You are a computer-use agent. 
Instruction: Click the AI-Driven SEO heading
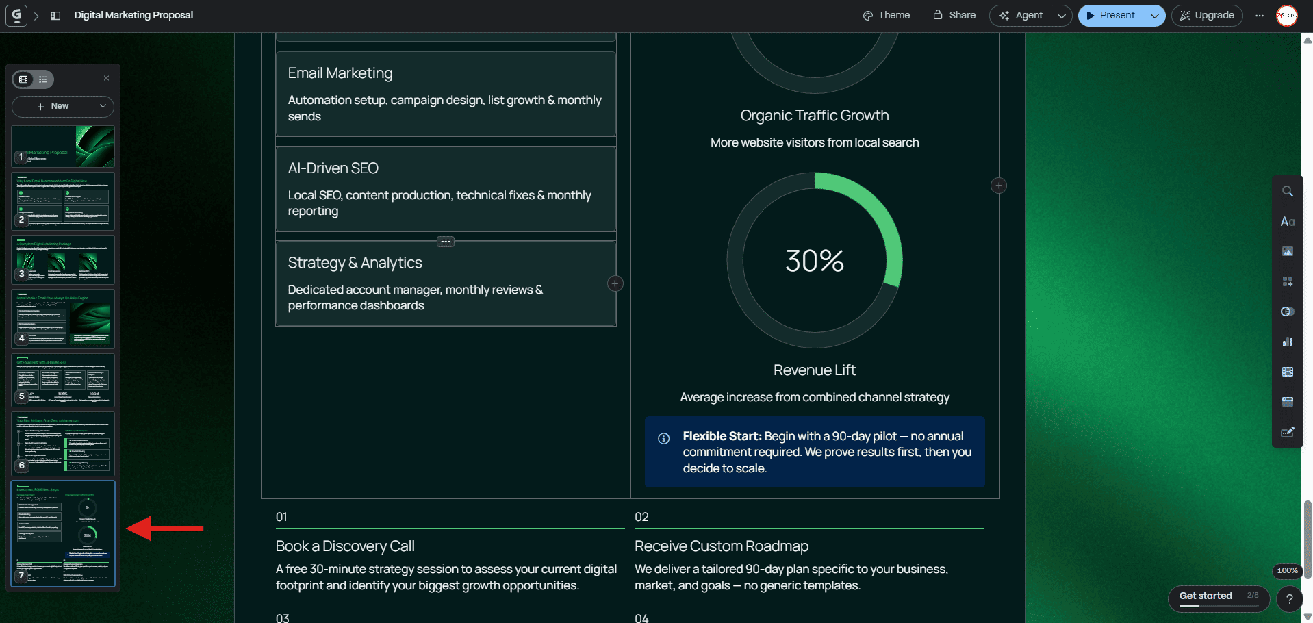click(x=333, y=168)
